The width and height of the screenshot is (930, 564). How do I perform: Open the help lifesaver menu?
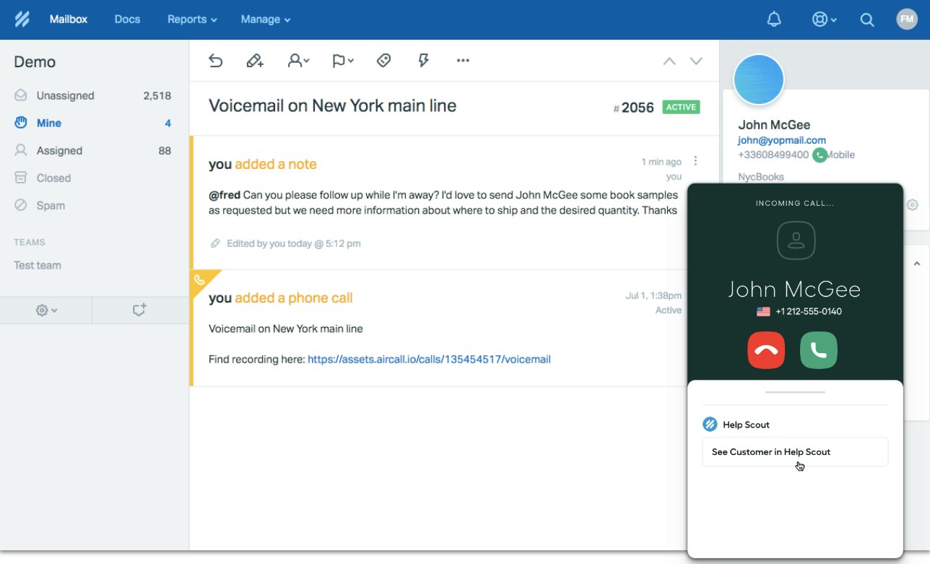(x=824, y=19)
